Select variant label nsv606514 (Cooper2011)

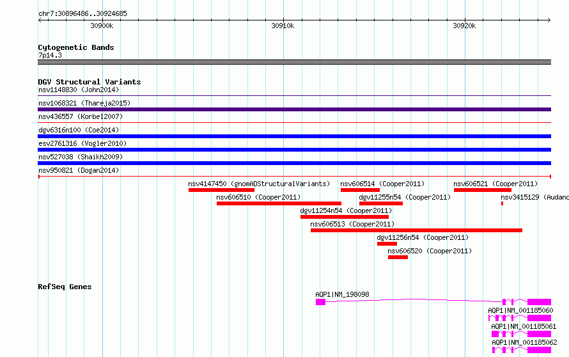(382, 184)
